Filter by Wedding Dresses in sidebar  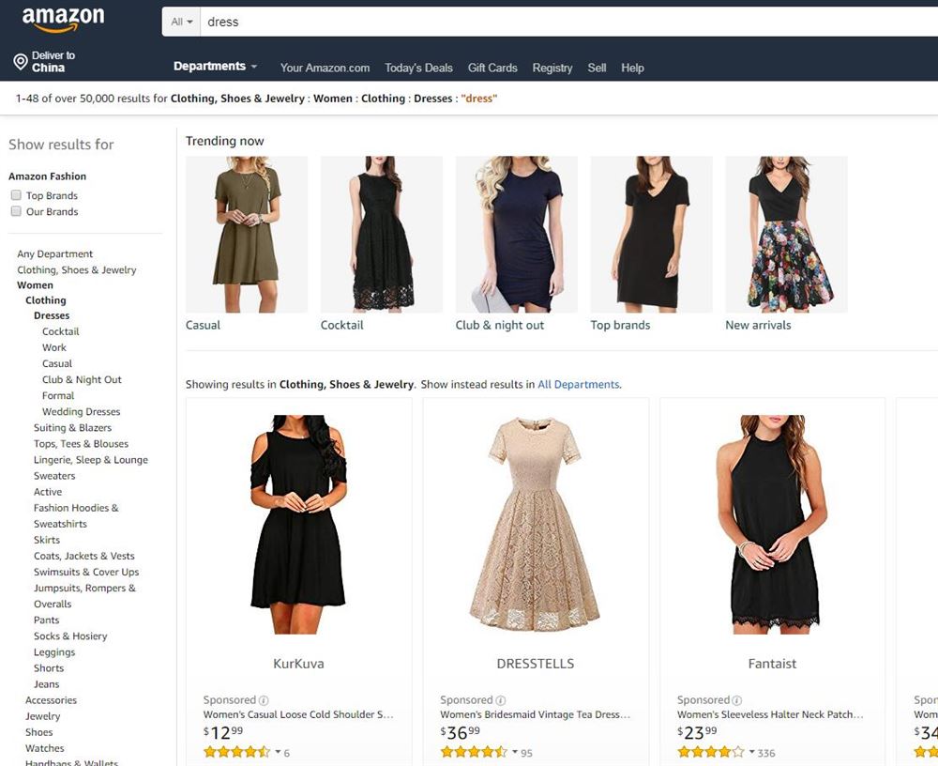[81, 412]
